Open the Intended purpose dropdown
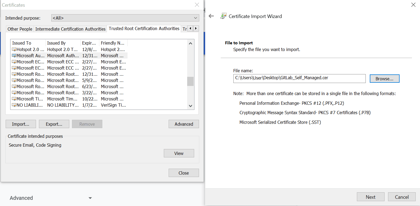Screen dimensions: 420x206 pos(125,18)
